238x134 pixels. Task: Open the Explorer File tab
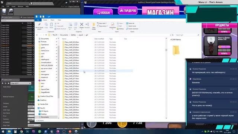pos(38,20)
